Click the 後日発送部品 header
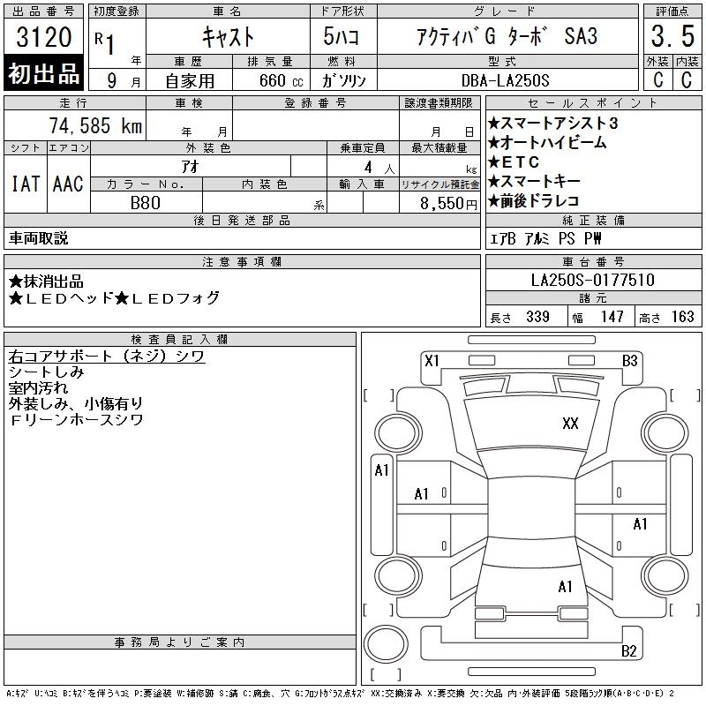The width and height of the screenshot is (706, 706). click(242, 220)
